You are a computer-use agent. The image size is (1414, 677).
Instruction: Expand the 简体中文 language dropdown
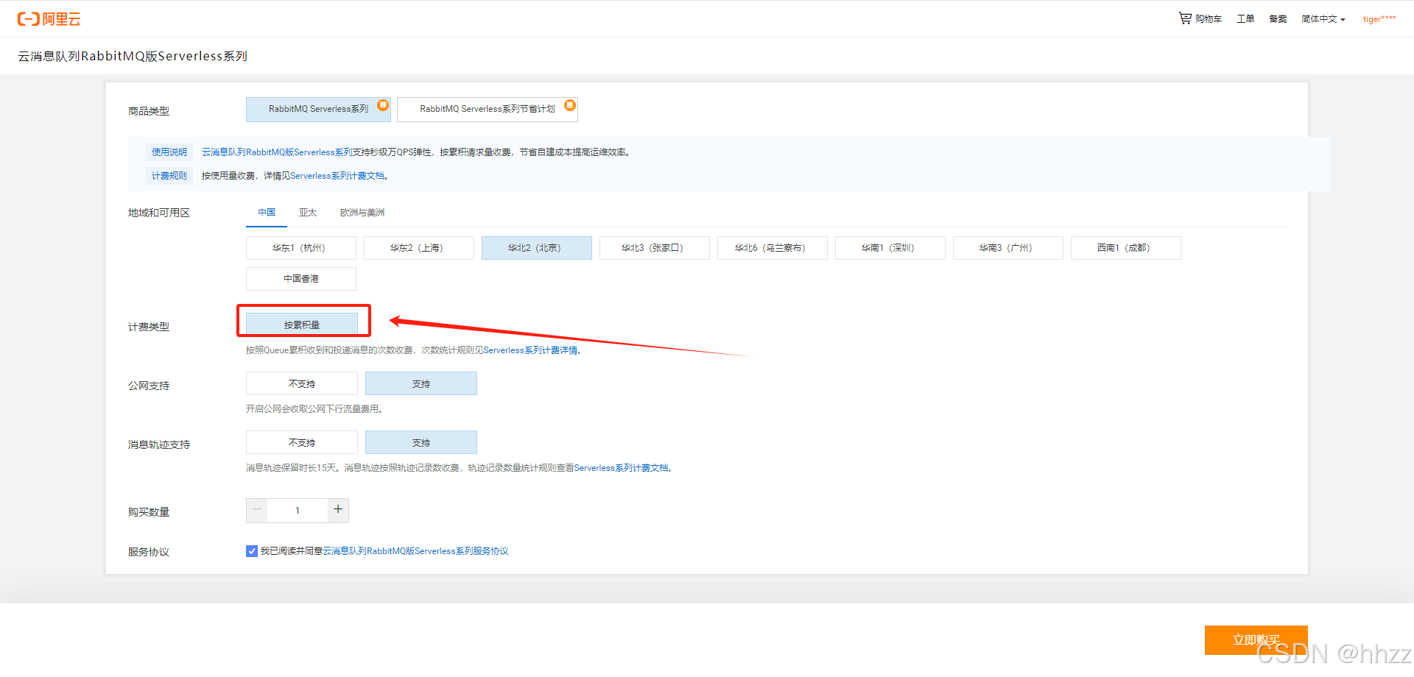click(x=1323, y=19)
